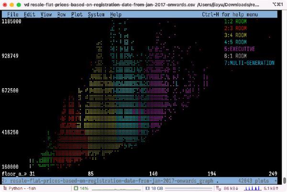
Task: Toggle the 2:3 ROOM legend series
Action: [235, 28]
